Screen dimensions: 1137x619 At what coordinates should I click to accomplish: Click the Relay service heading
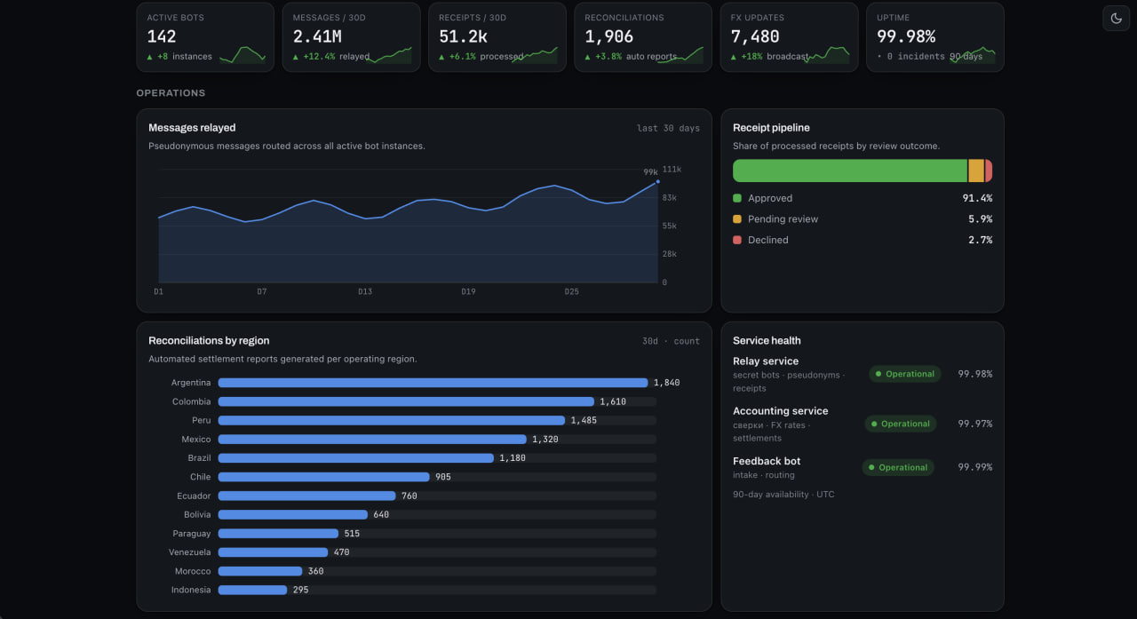(766, 361)
